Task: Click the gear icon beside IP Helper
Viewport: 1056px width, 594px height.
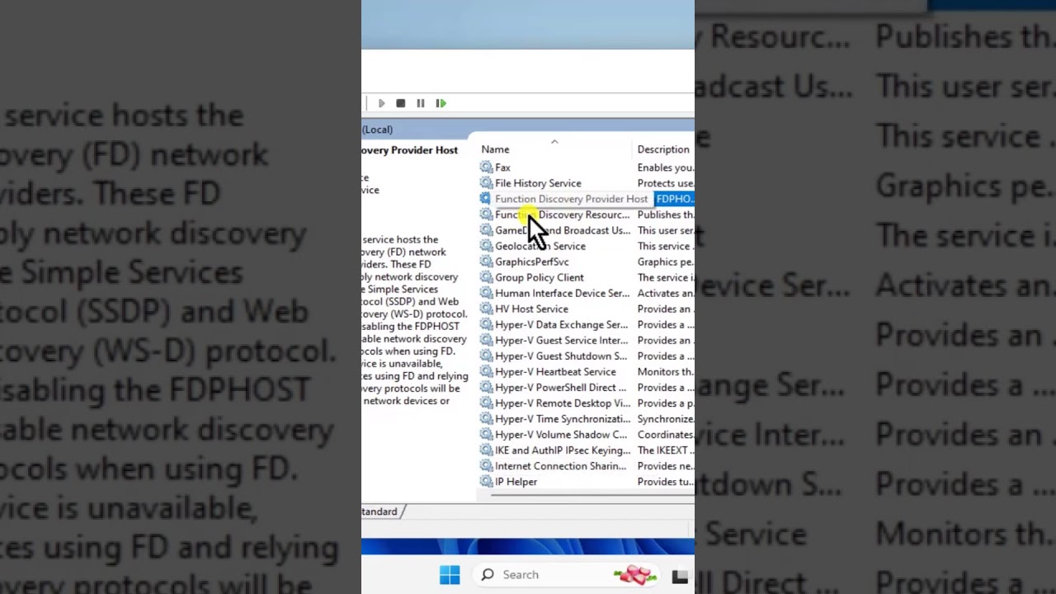Action: (x=486, y=482)
